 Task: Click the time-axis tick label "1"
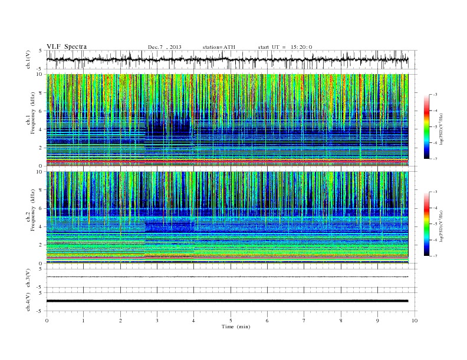point(83,321)
